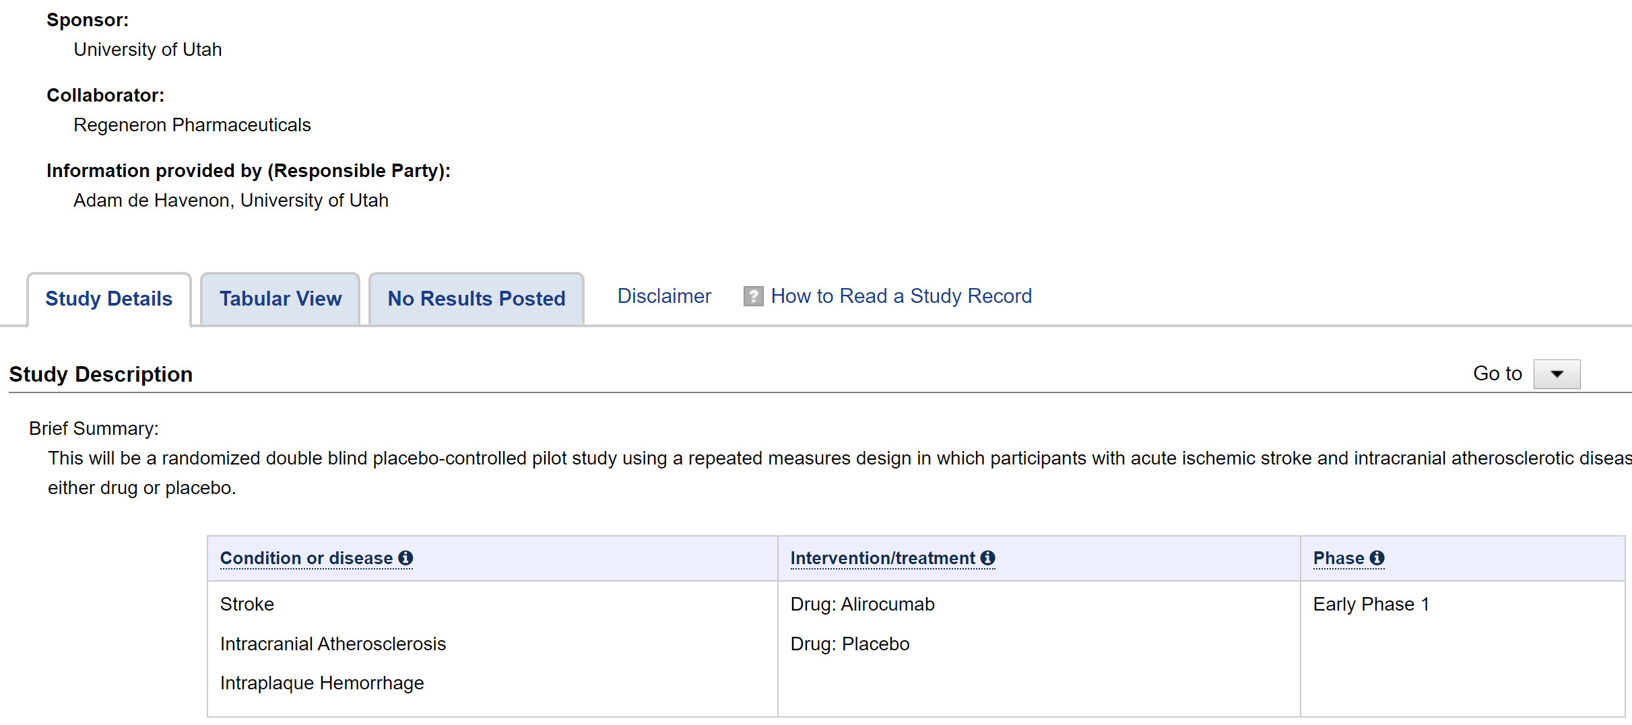1632x725 pixels.
Task: Open the Tabular View tab
Action: (280, 299)
